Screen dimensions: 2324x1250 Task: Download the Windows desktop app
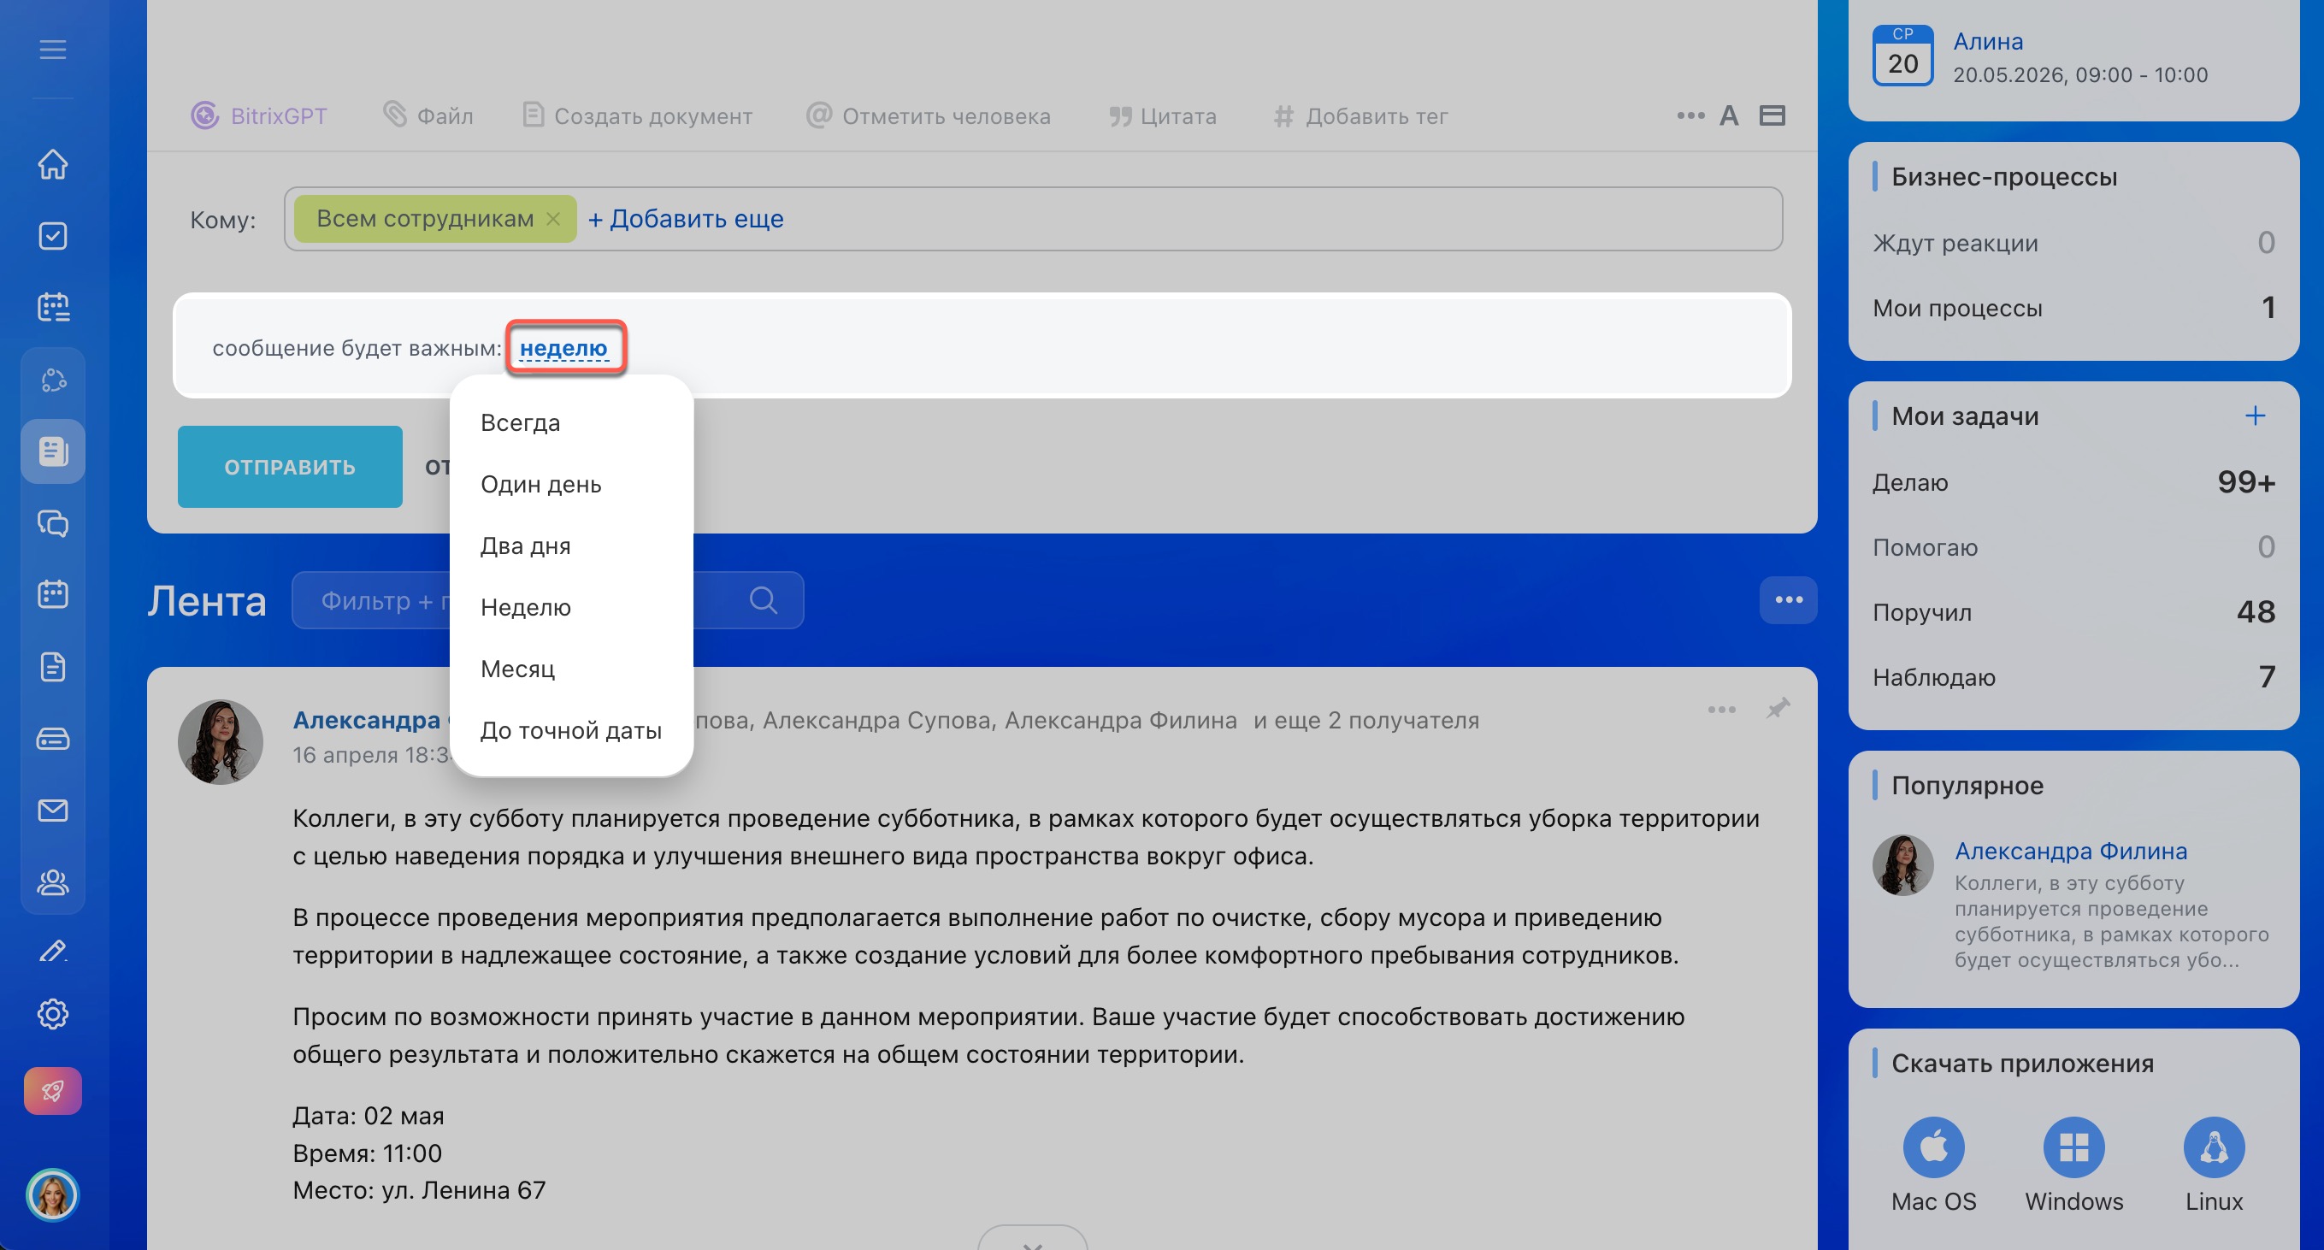pos(2073,1147)
